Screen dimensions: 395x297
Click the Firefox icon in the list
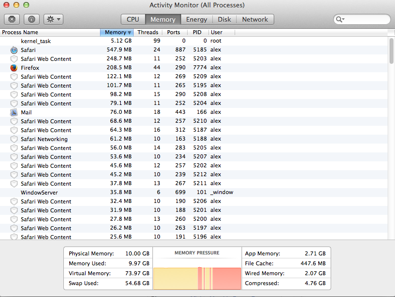click(14, 68)
